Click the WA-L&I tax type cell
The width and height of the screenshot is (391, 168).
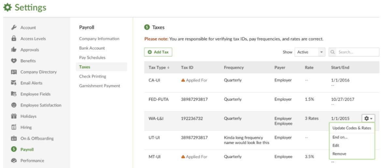coord(156,119)
